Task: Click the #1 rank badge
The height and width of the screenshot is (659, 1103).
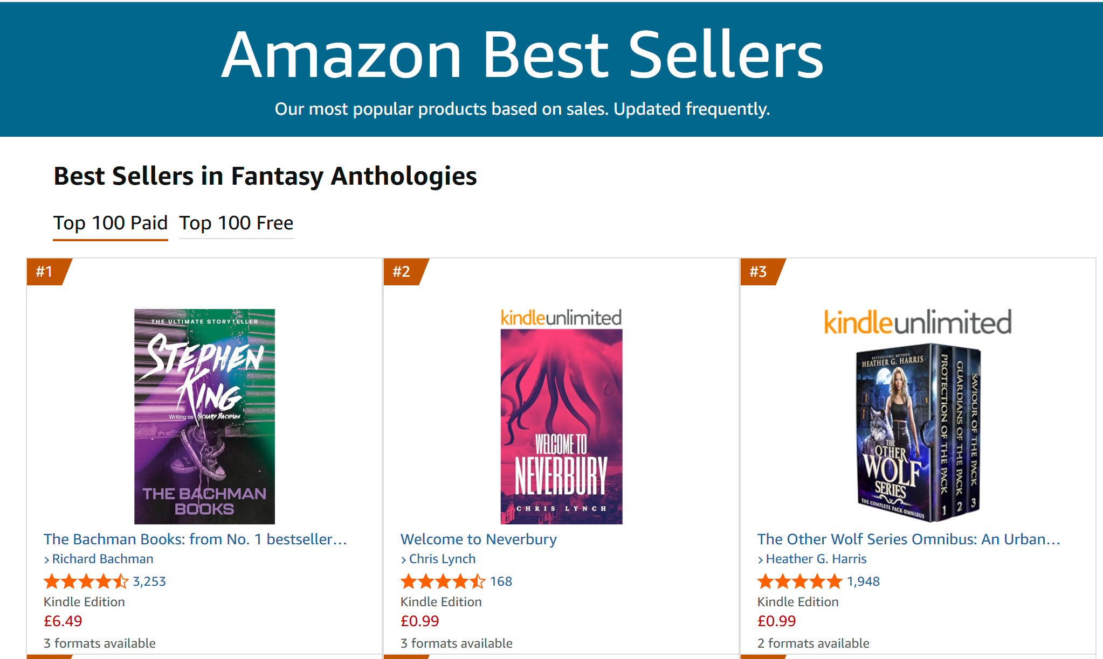Action: click(x=45, y=271)
